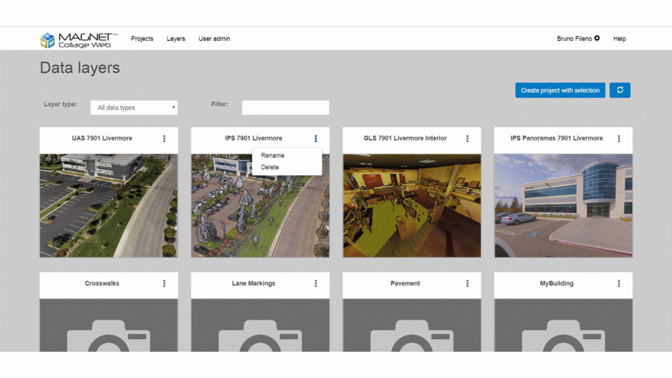Screen dimensions: 672x378
Task: Click the Pavement card title
Action: pyautogui.click(x=405, y=283)
